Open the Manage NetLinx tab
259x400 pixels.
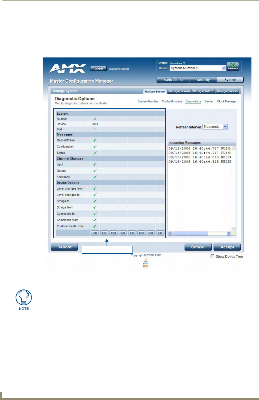(x=203, y=91)
